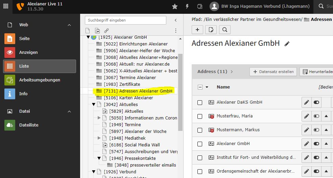Open bookmarks star icon
Viewport: 333px width, 178px height.
(175, 6)
